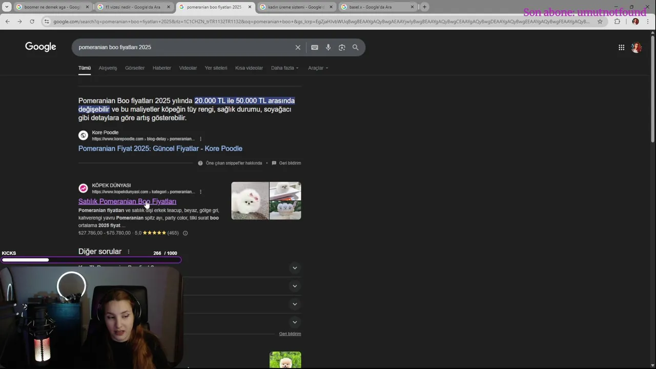Open the on-screen keyboard input tool
Image resolution: width=656 pixels, height=369 pixels.
pos(315,47)
